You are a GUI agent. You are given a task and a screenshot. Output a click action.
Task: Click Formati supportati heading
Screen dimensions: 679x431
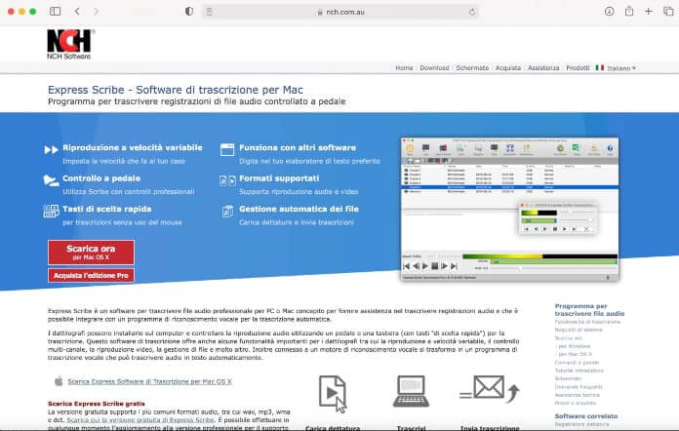pos(279,178)
